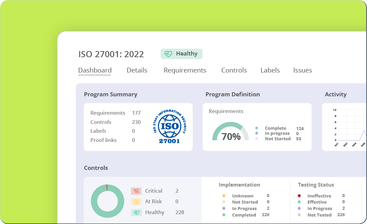Select the Controls tab
The width and height of the screenshot is (367, 224).
click(234, 70)
